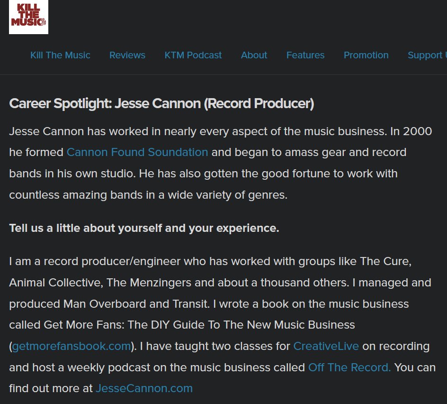Open the Promotion menu link
This screenshot has height=404, width=447.
[x=366, y=55]
